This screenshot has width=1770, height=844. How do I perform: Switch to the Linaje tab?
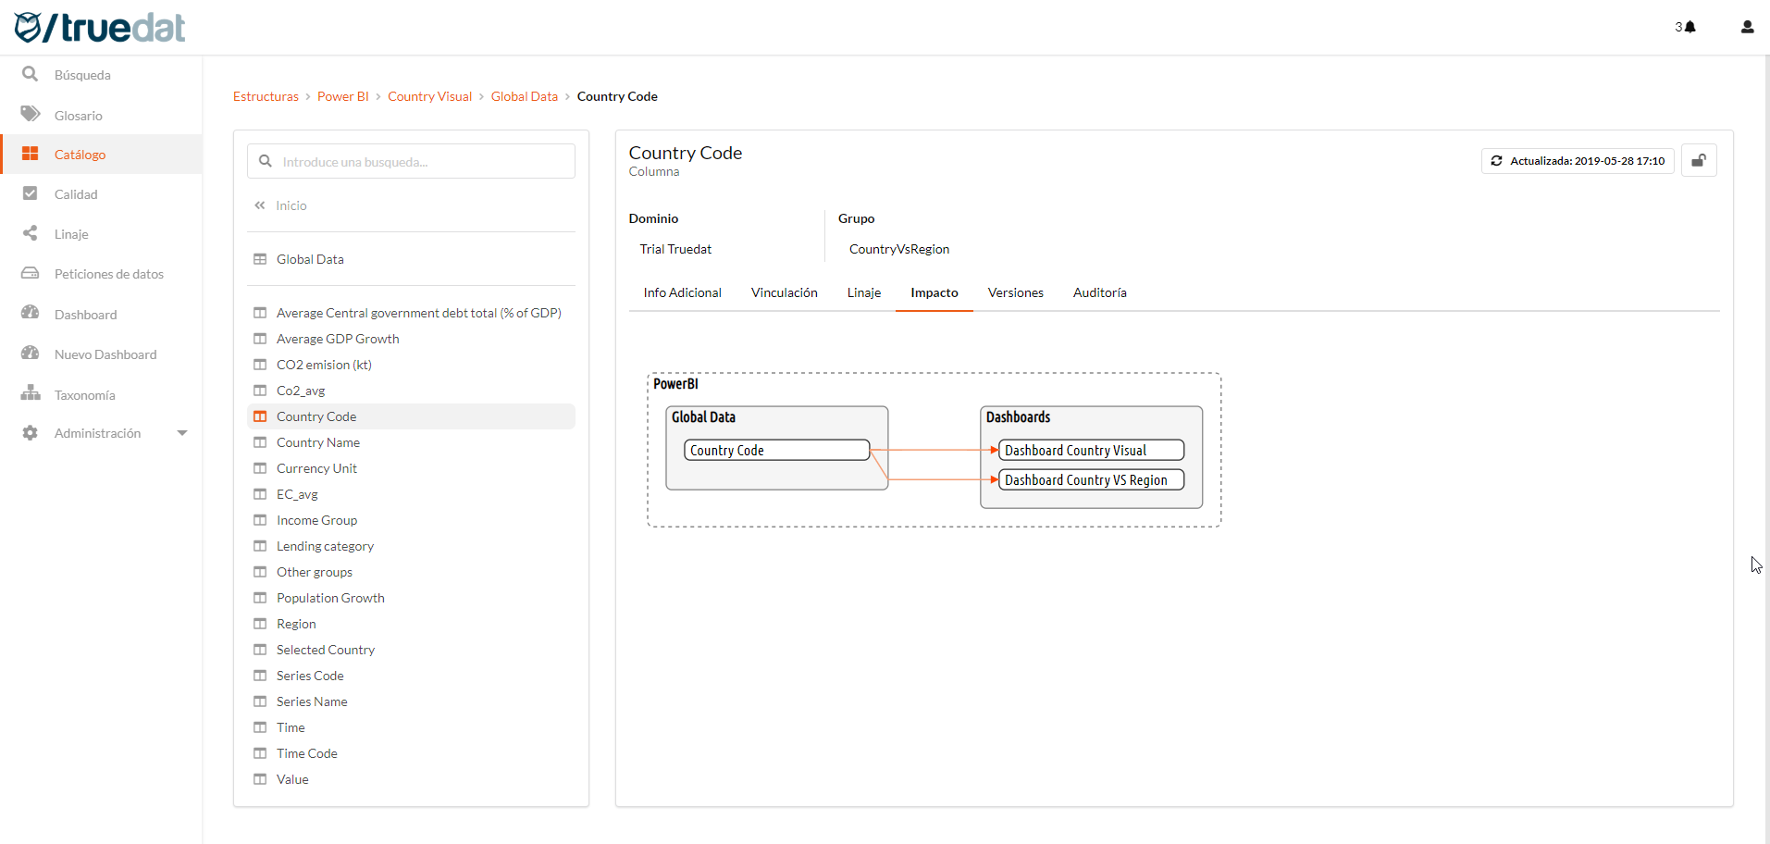pyautogui.click(x=863, y=292)
